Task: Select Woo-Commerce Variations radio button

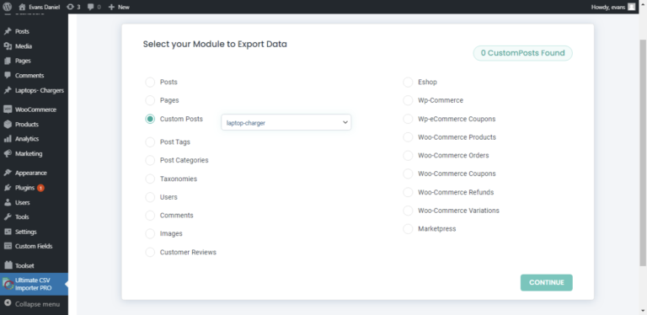Action: tap(408, 211)
